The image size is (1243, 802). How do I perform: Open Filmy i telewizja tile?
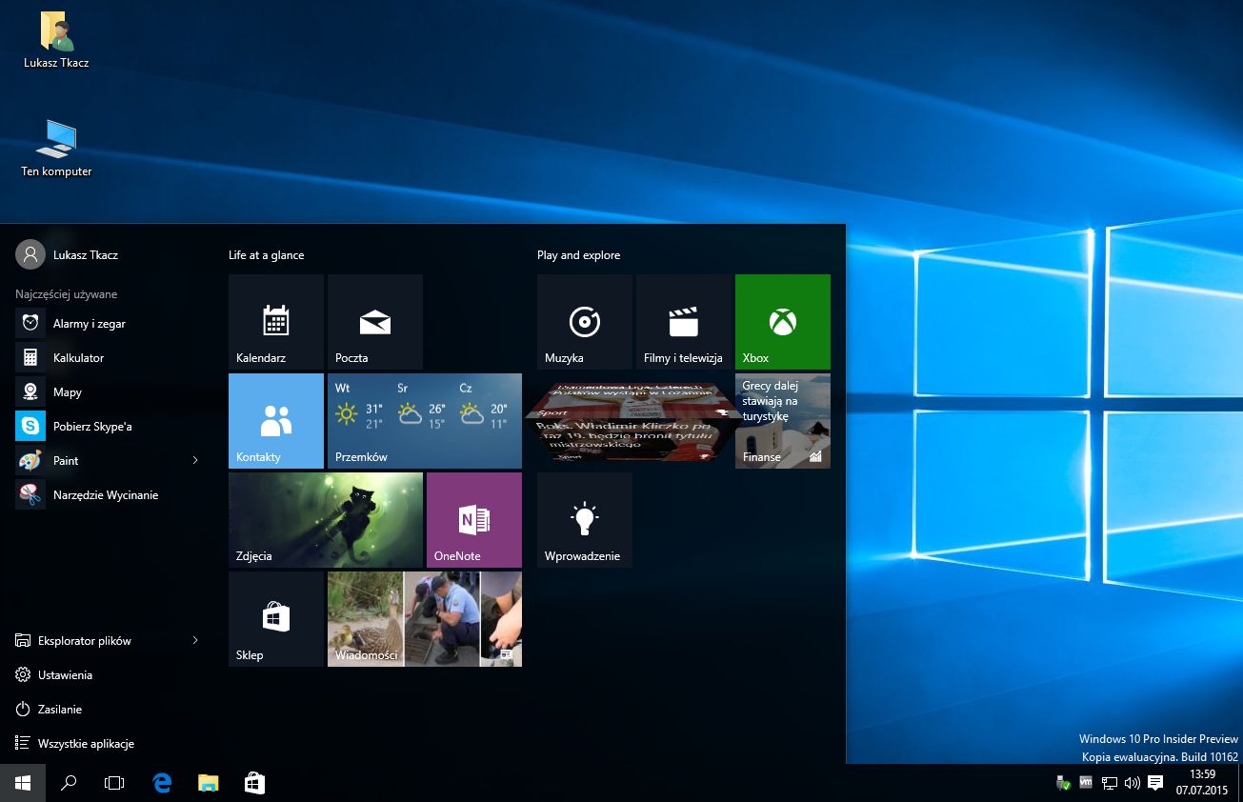tap(683, 322)
